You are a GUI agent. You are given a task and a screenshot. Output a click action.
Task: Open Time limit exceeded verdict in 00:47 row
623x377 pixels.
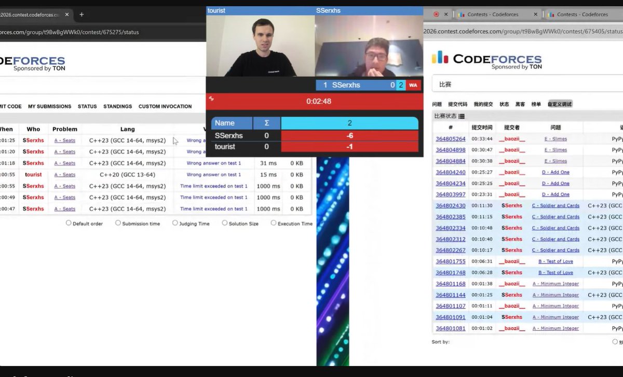pos(214,209)
